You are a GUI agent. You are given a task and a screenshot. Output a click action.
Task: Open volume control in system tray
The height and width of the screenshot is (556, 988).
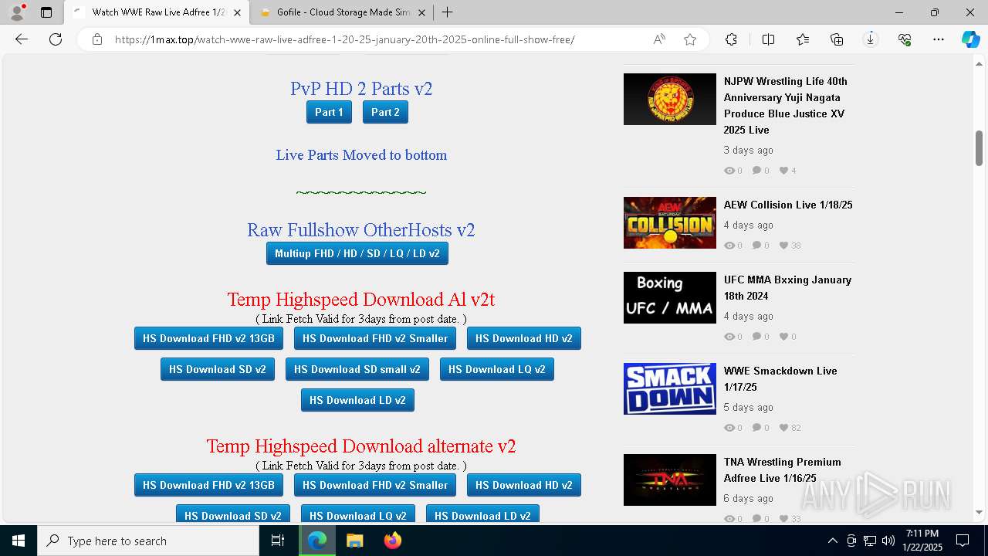tap(888, 541)
